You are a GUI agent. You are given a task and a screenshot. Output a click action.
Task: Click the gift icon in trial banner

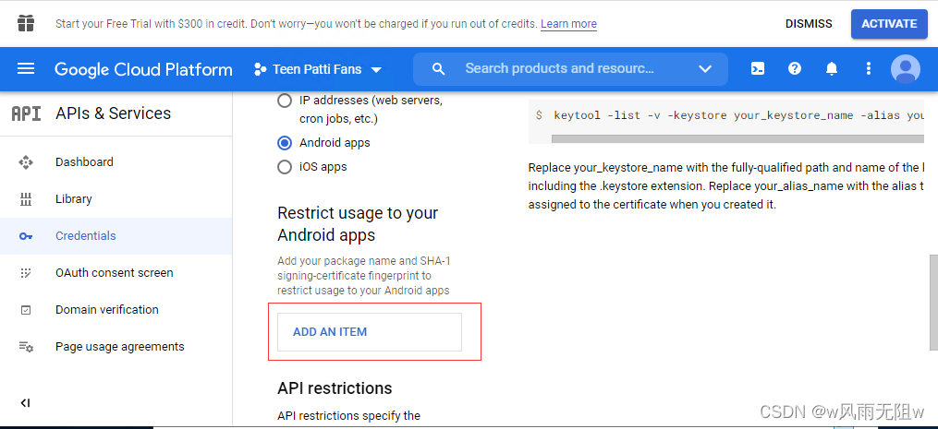(x=25, y=24)
